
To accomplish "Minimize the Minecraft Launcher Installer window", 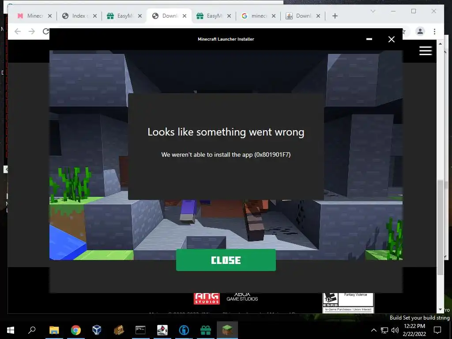I will click(369, 39).
